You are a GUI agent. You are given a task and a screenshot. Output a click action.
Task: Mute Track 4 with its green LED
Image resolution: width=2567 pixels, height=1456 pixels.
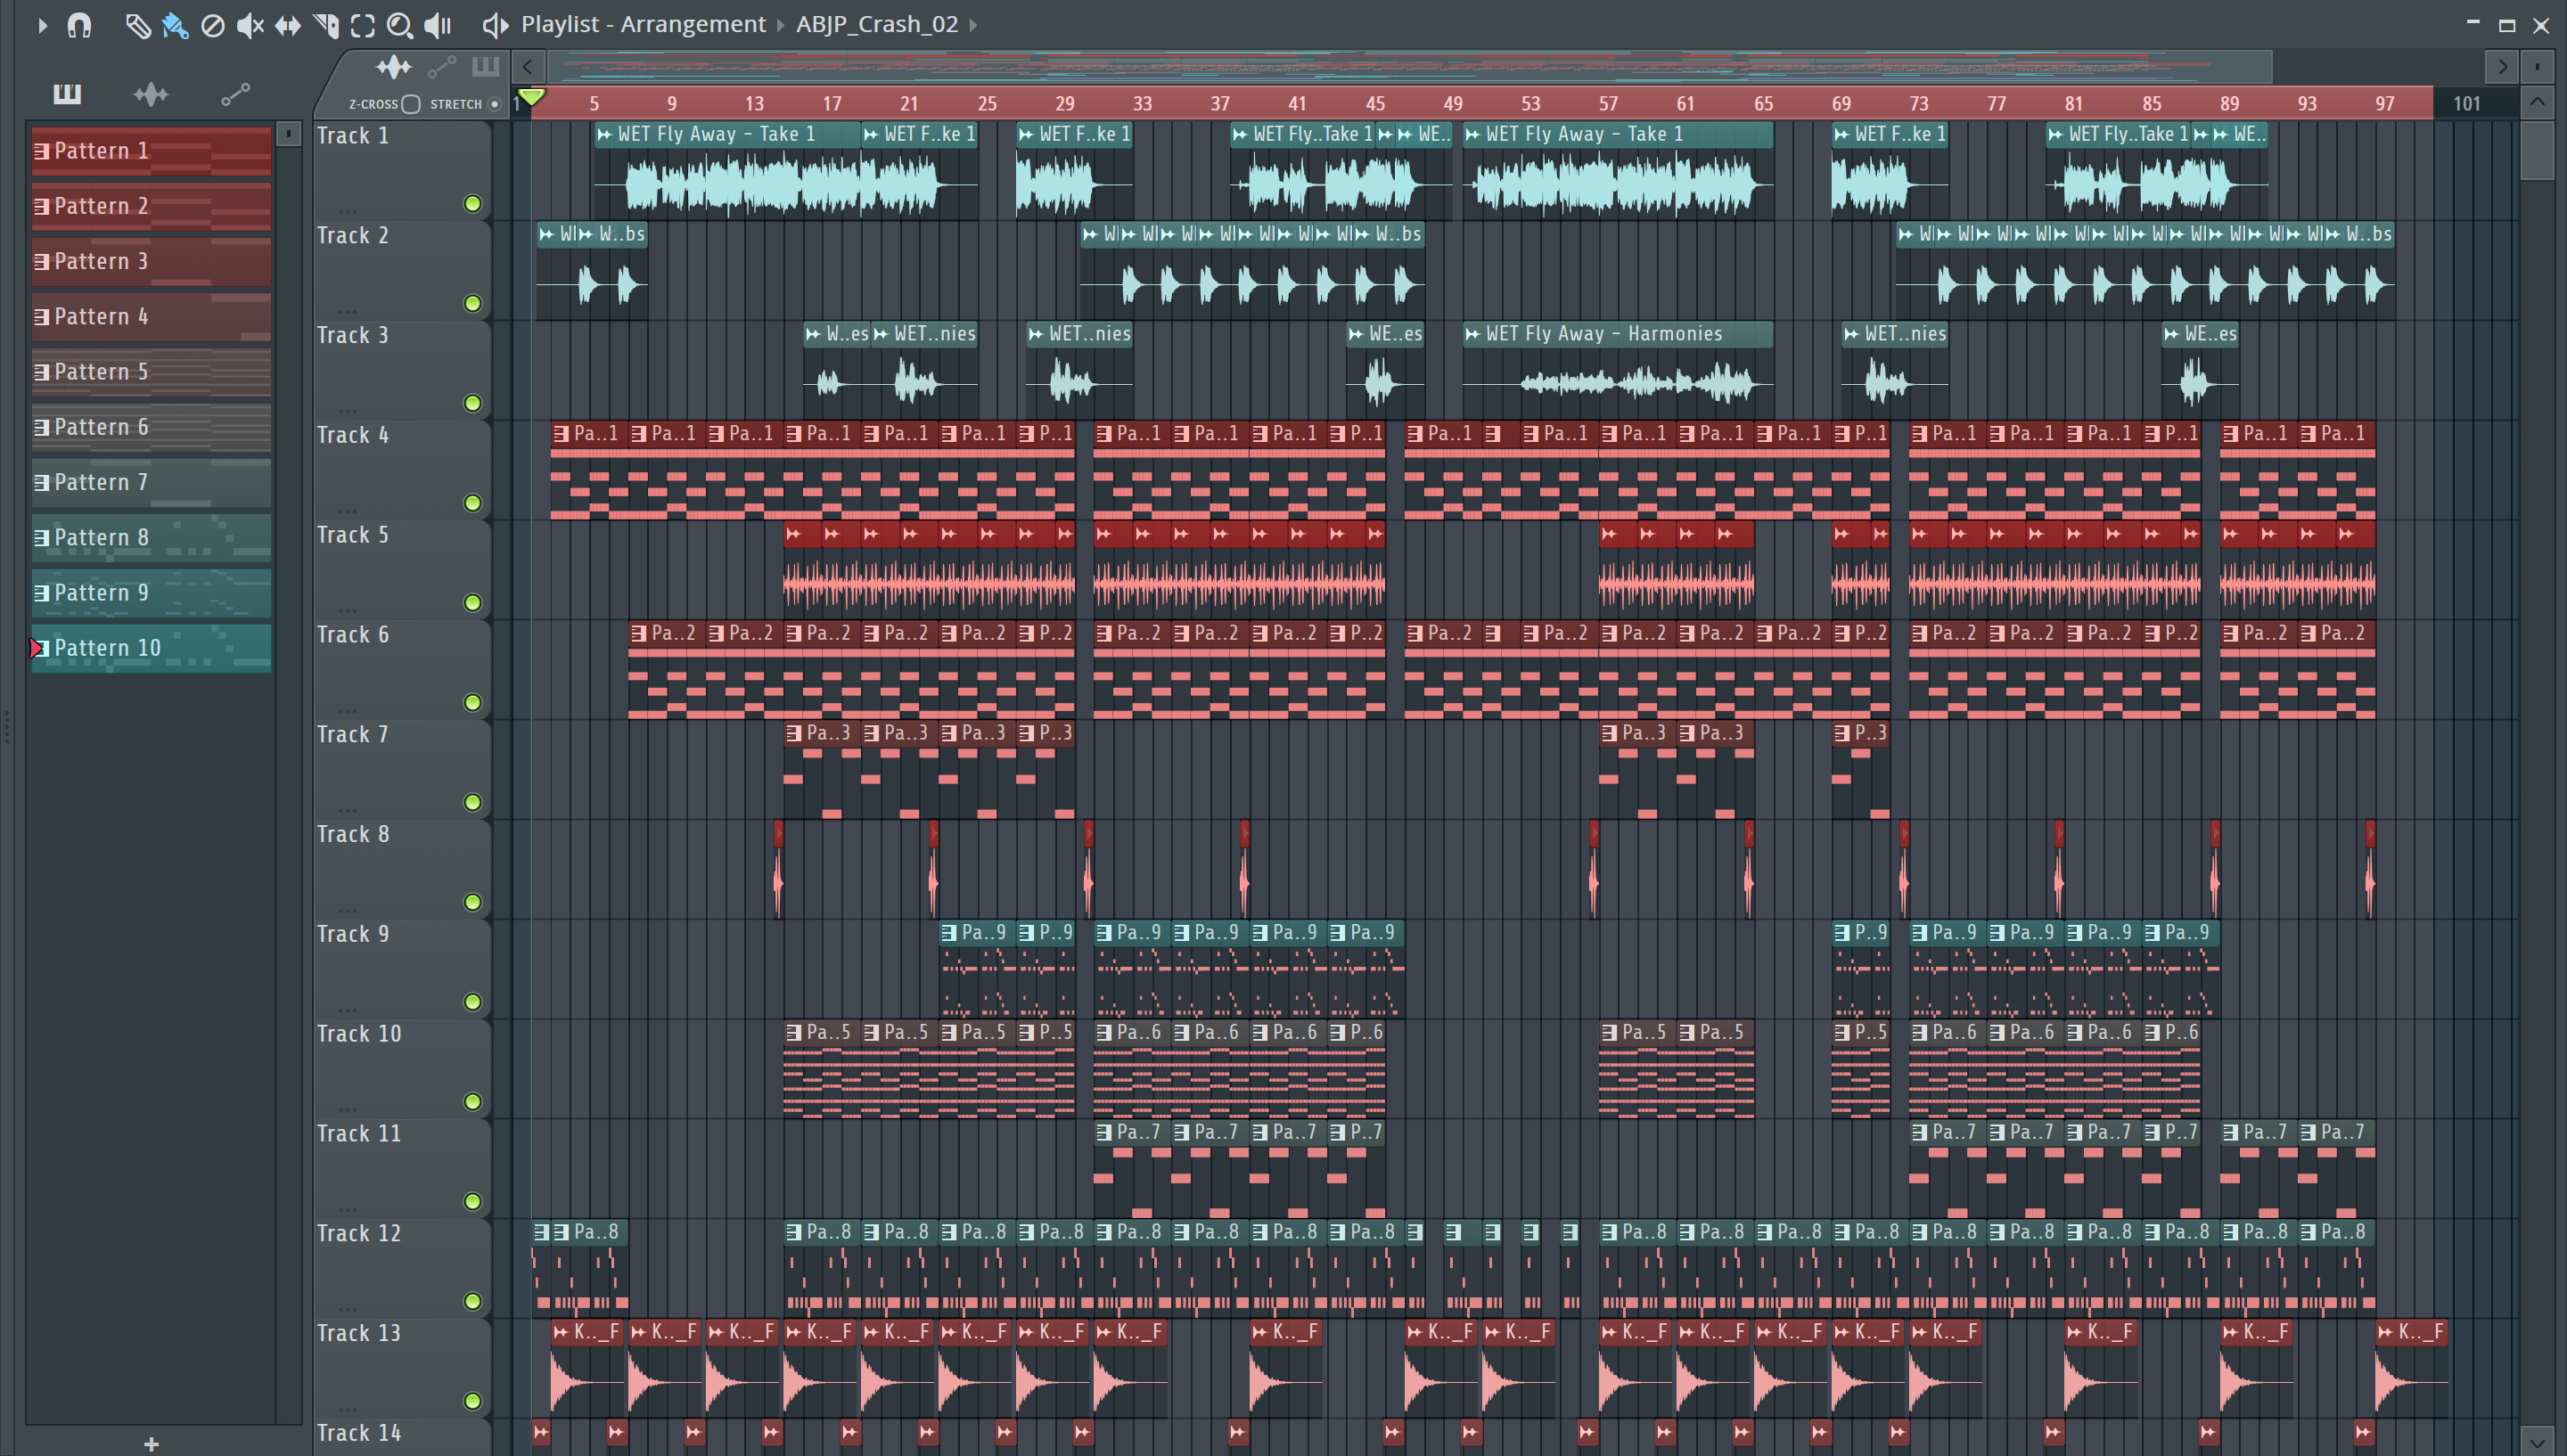click(x=473, y=503)
